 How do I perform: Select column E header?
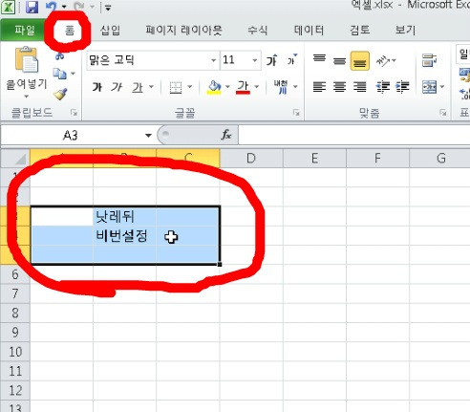[x=314, y=159]
